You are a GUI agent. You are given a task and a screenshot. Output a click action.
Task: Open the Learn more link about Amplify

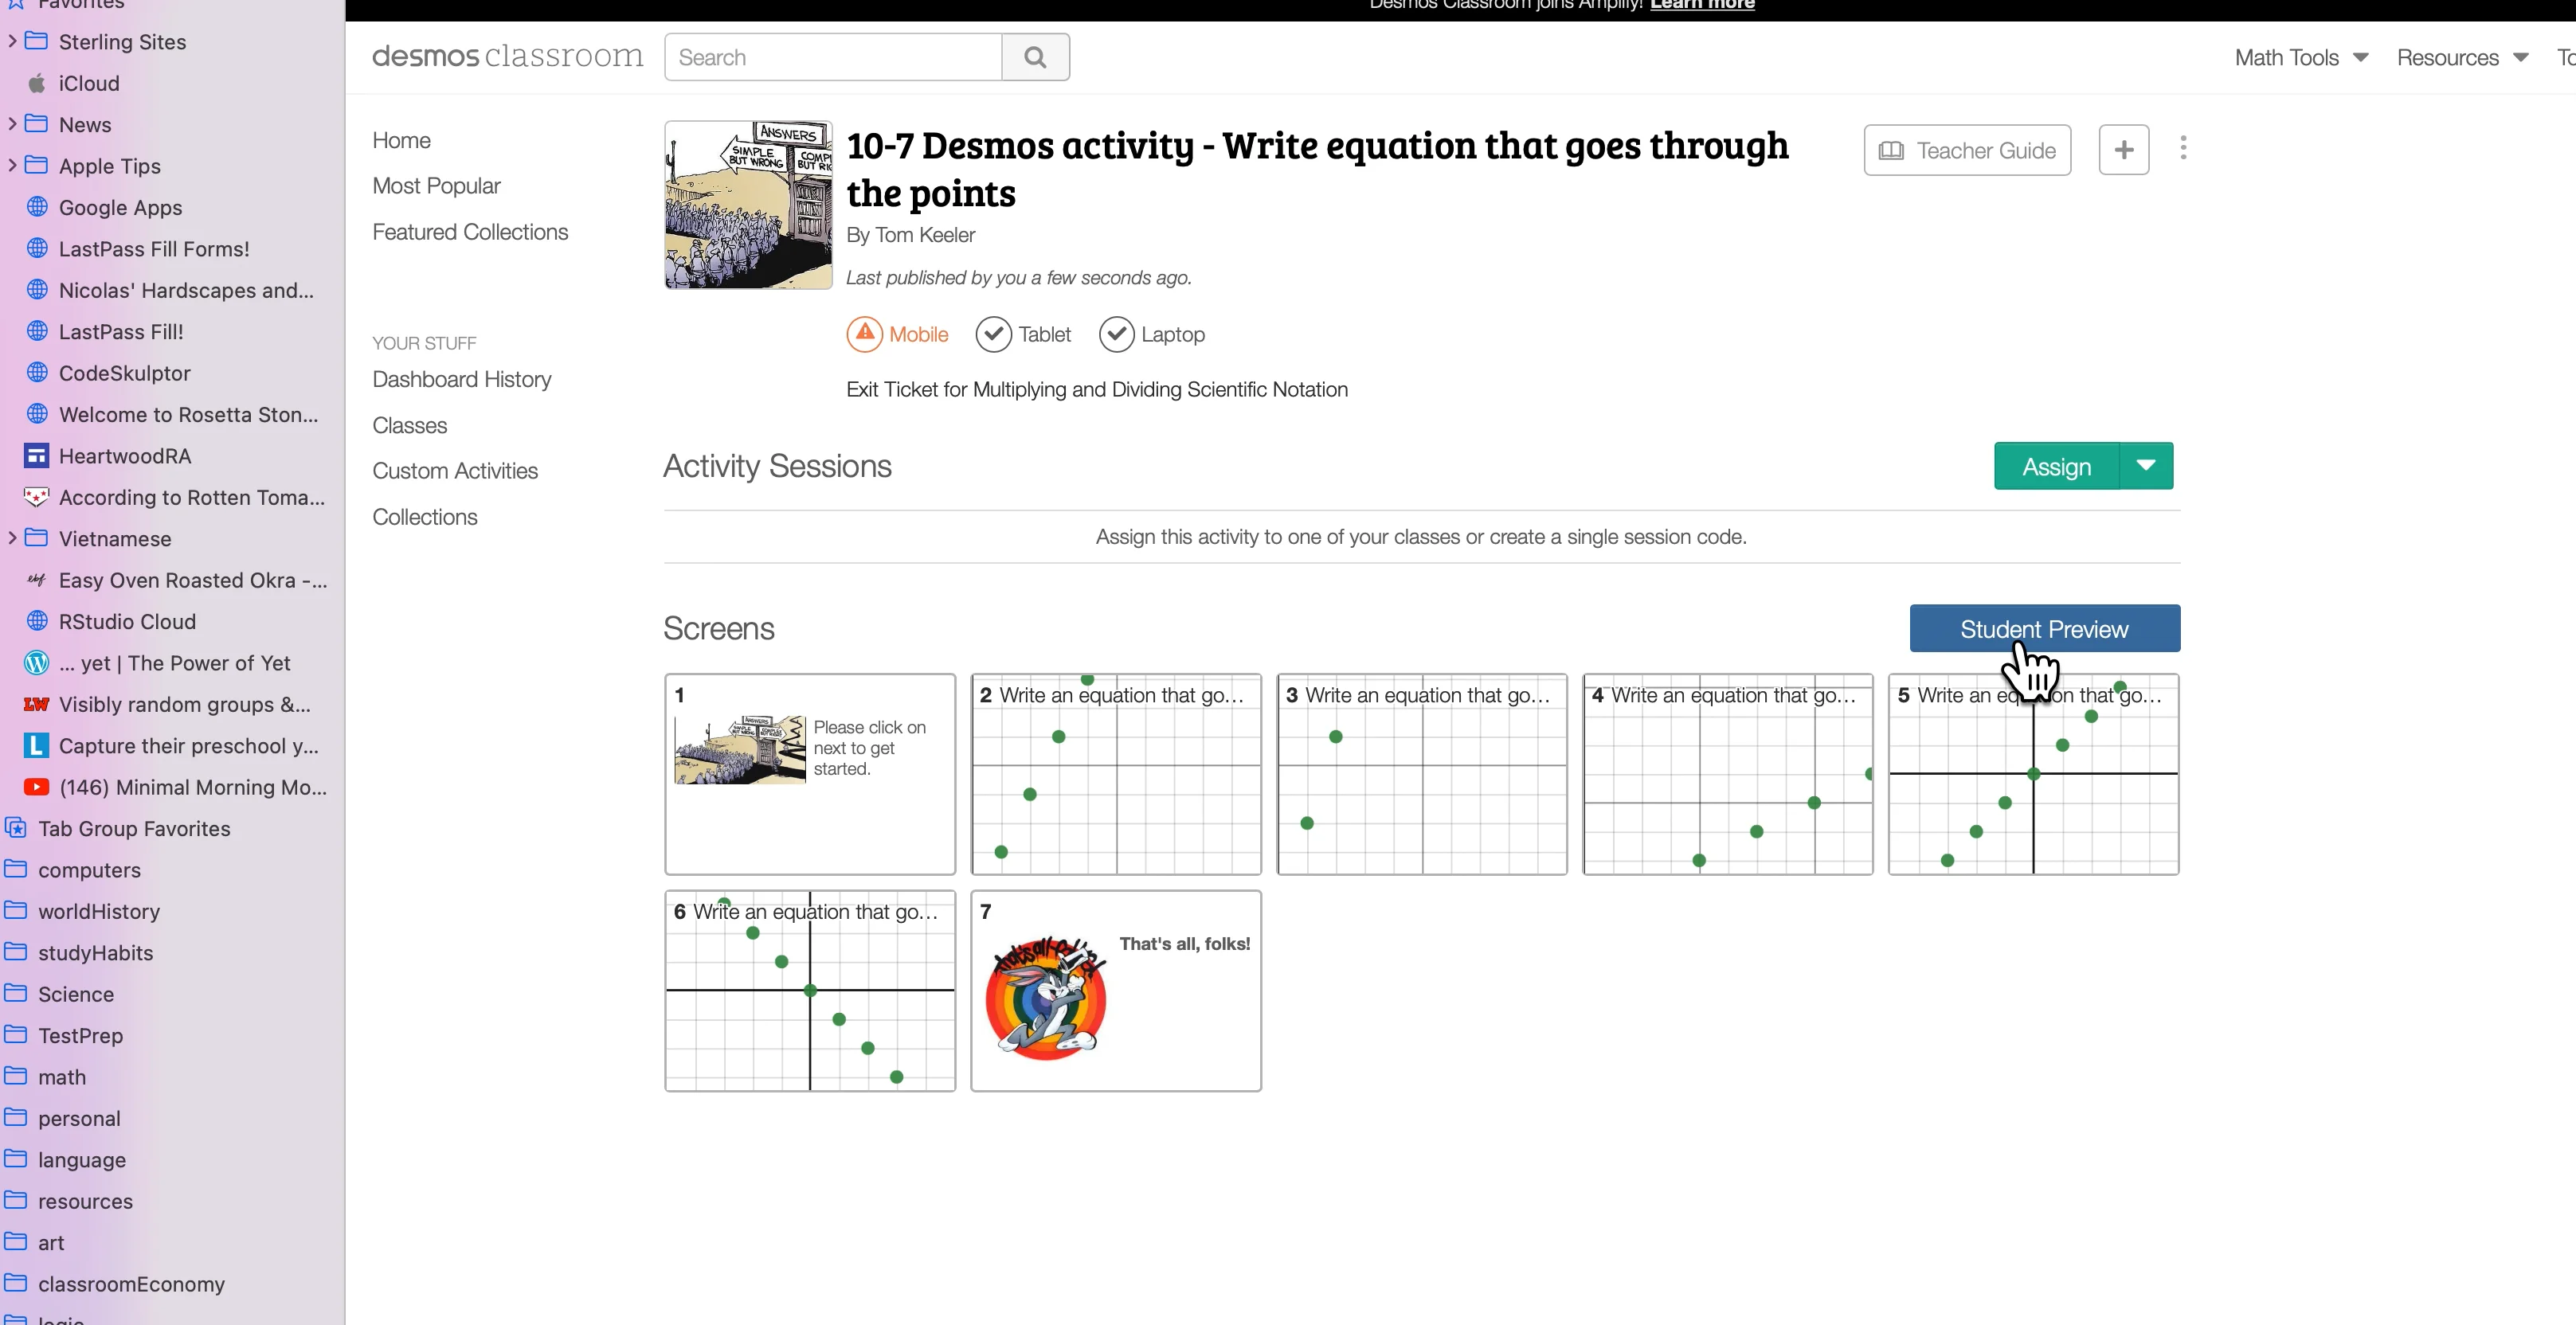(1702, 5)
